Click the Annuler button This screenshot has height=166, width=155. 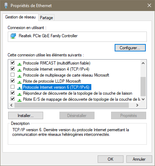(139, 159)
